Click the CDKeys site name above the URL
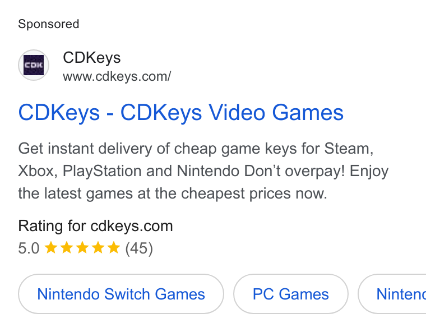 click(92, 58)
